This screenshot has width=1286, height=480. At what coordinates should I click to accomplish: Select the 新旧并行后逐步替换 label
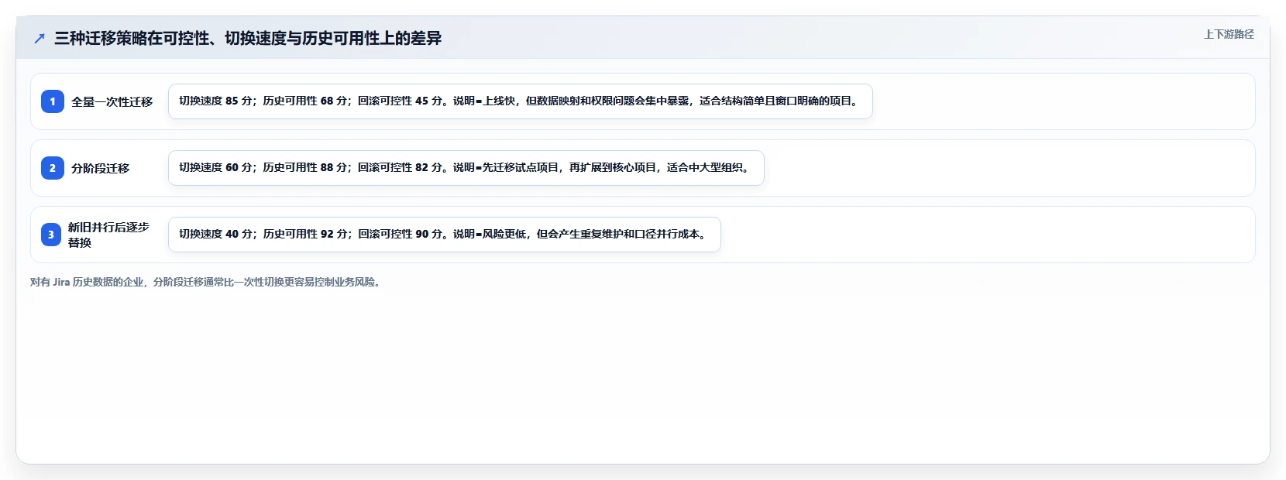point(108,235)
